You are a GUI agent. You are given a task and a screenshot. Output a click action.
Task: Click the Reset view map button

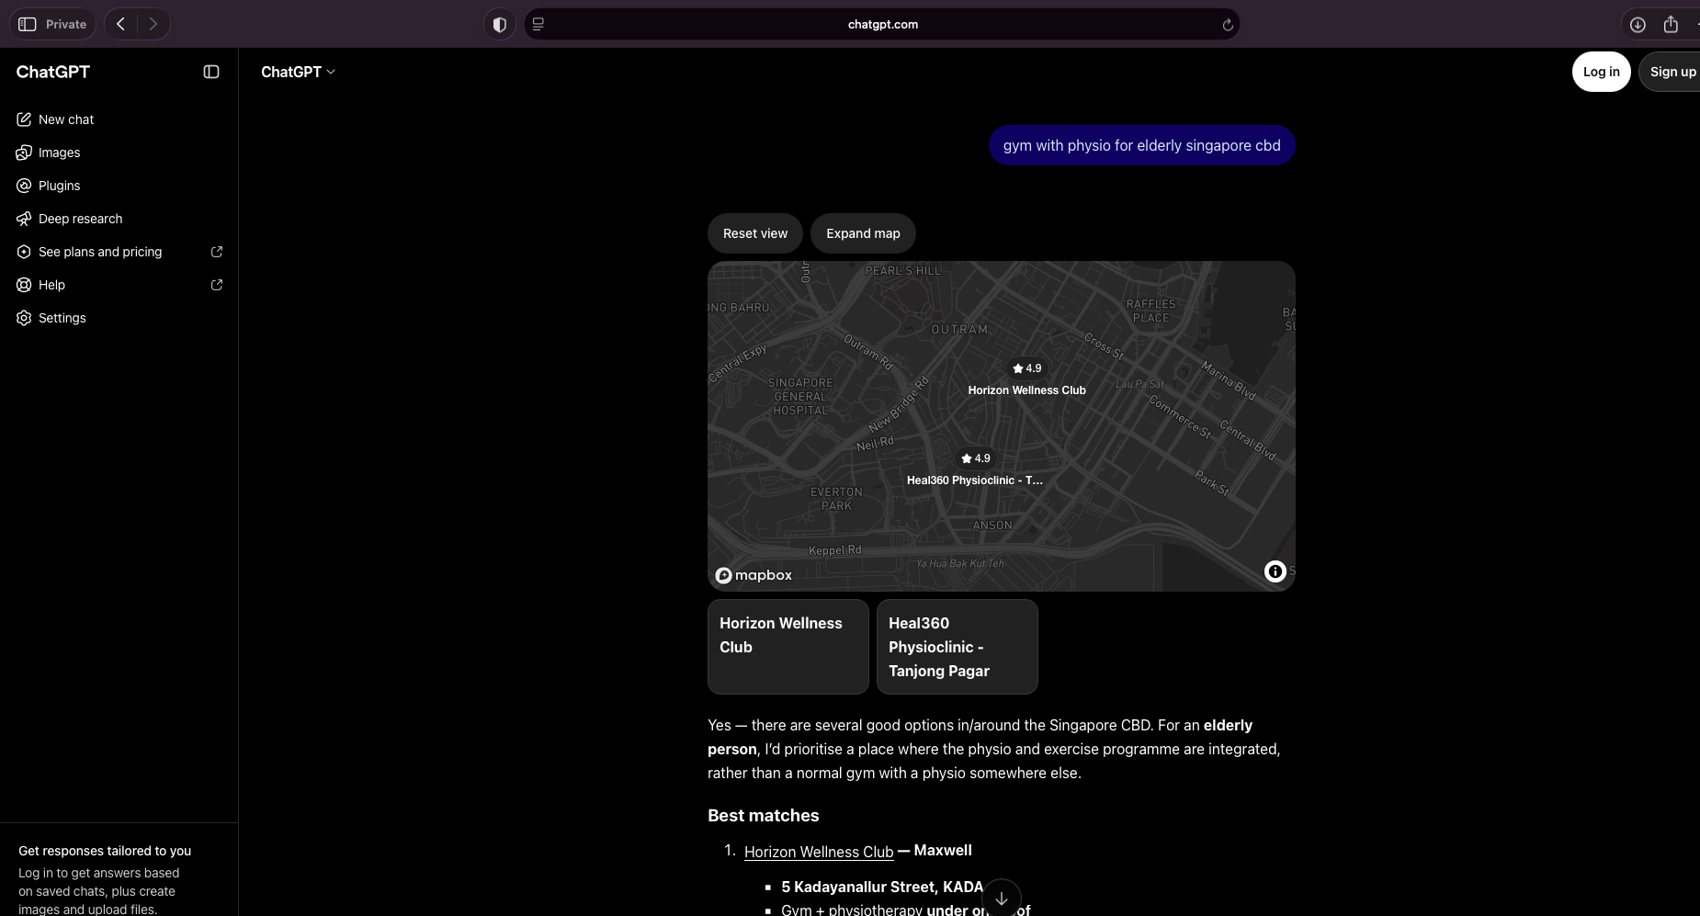(x=755, y=233)
